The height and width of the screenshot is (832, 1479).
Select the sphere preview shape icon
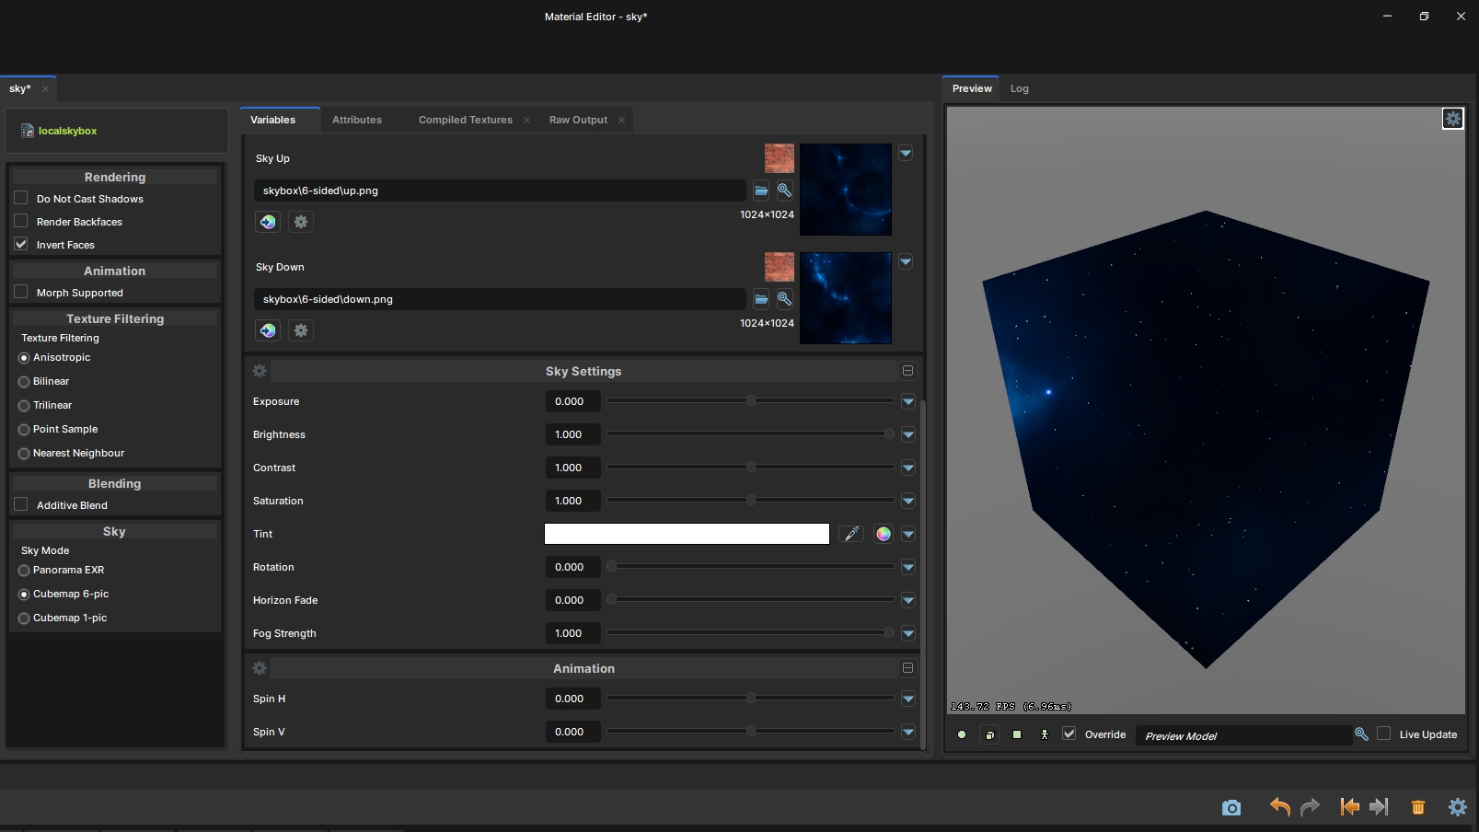click(x=962, y=734)
